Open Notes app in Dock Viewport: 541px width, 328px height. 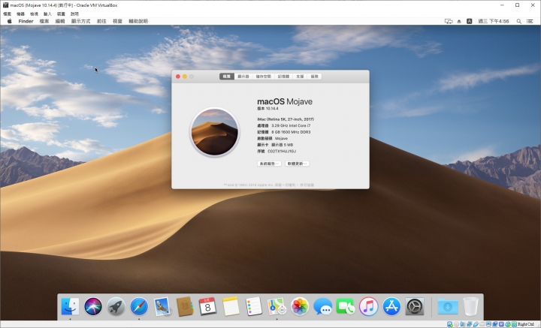[x=231, y=306]
